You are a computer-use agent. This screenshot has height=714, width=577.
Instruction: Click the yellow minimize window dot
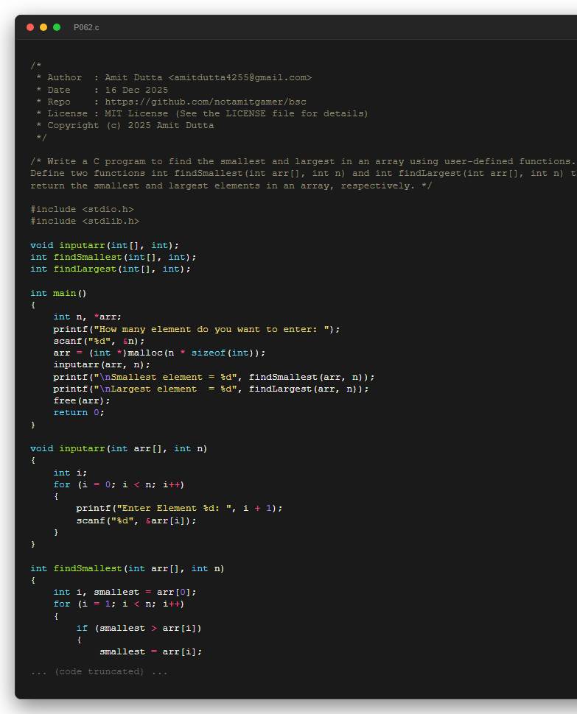[43, 27]
